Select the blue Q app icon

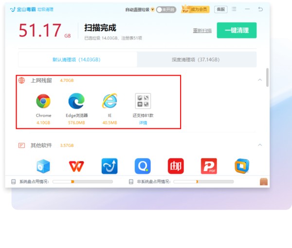coord(143,166)
